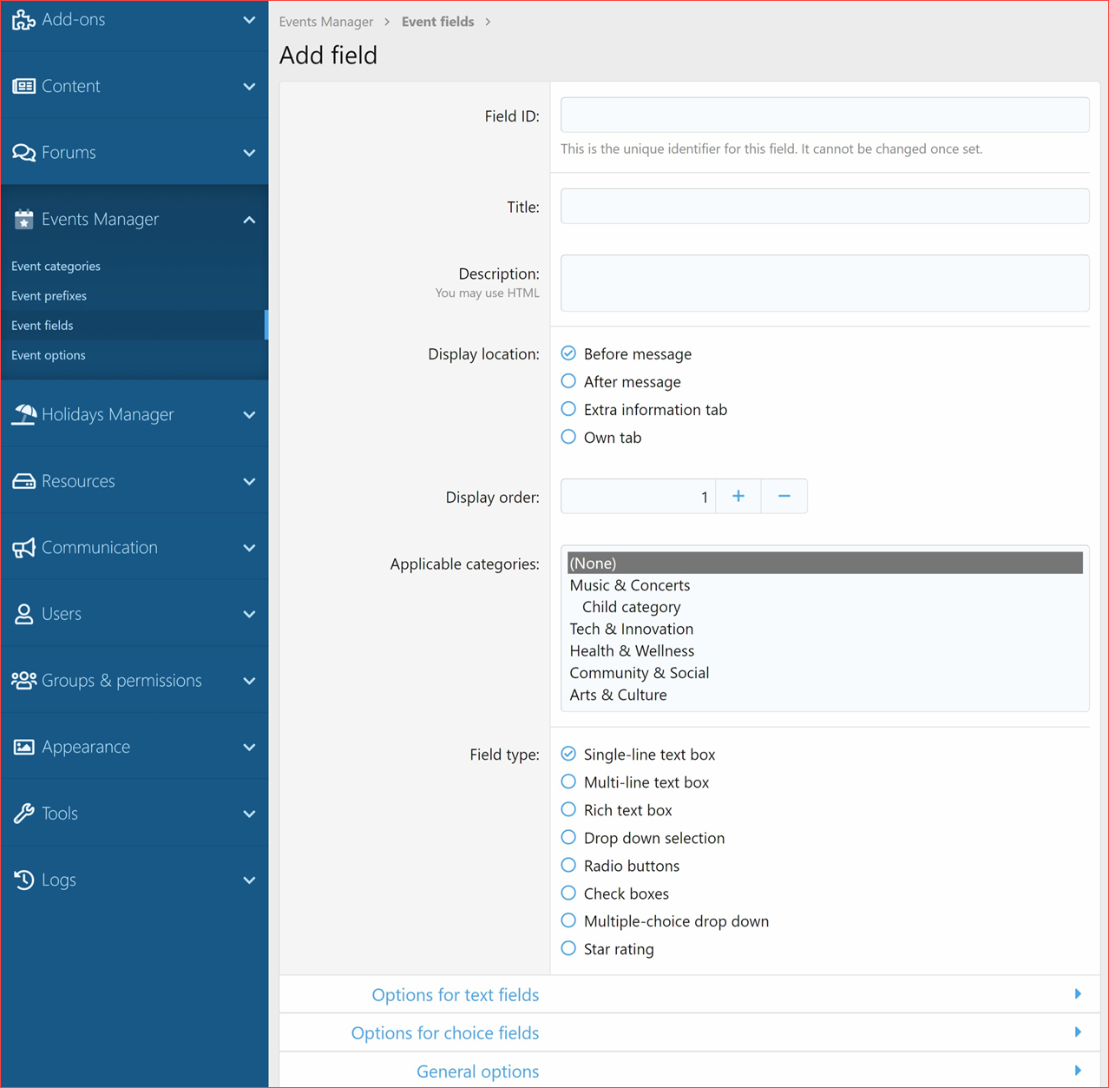The height and width of the screenshot is (1088, 1109).
Task: Increment display order with the plus button
Action: tap(738, 496)
